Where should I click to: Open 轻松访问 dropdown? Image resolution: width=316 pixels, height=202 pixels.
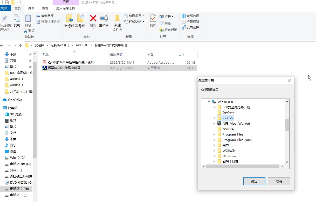(x=134, y=22)
